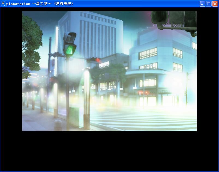The image size is (219, 172).
Task: Close the planetarian window
Action: pyautogui.click(x=215, y=4)
